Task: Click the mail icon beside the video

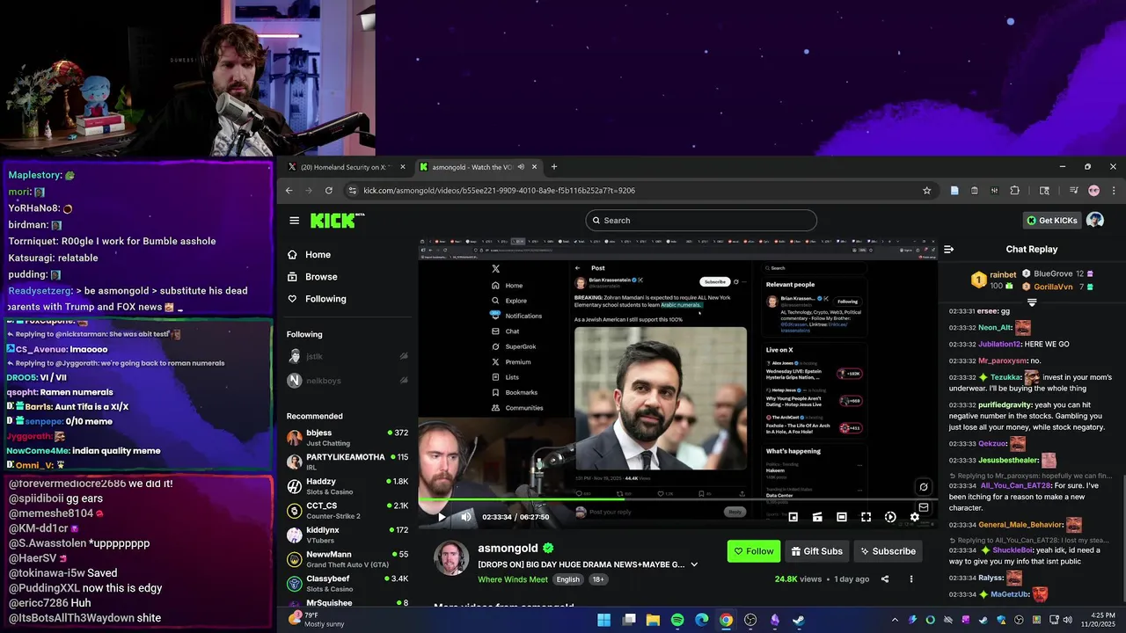Action: coord(923,507)
